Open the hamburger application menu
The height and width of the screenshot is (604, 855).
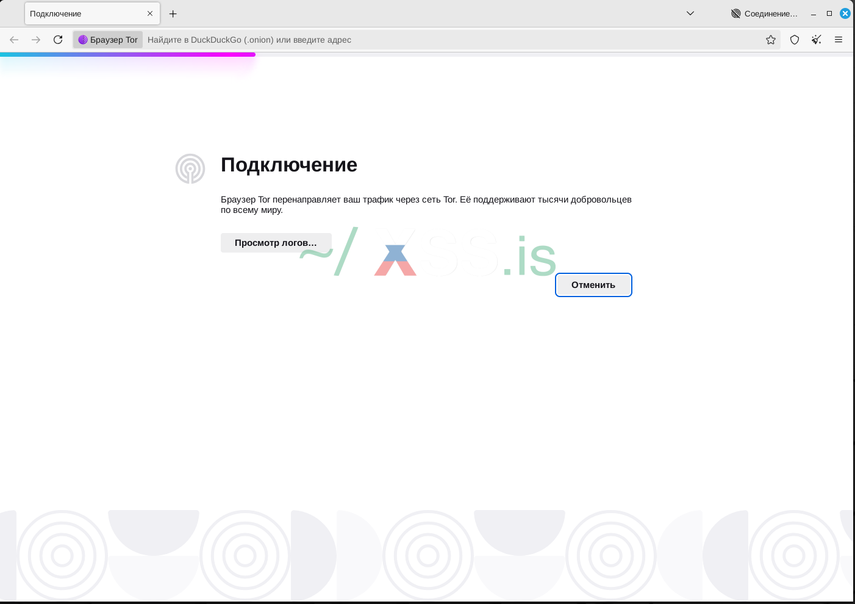pos(839,40)
